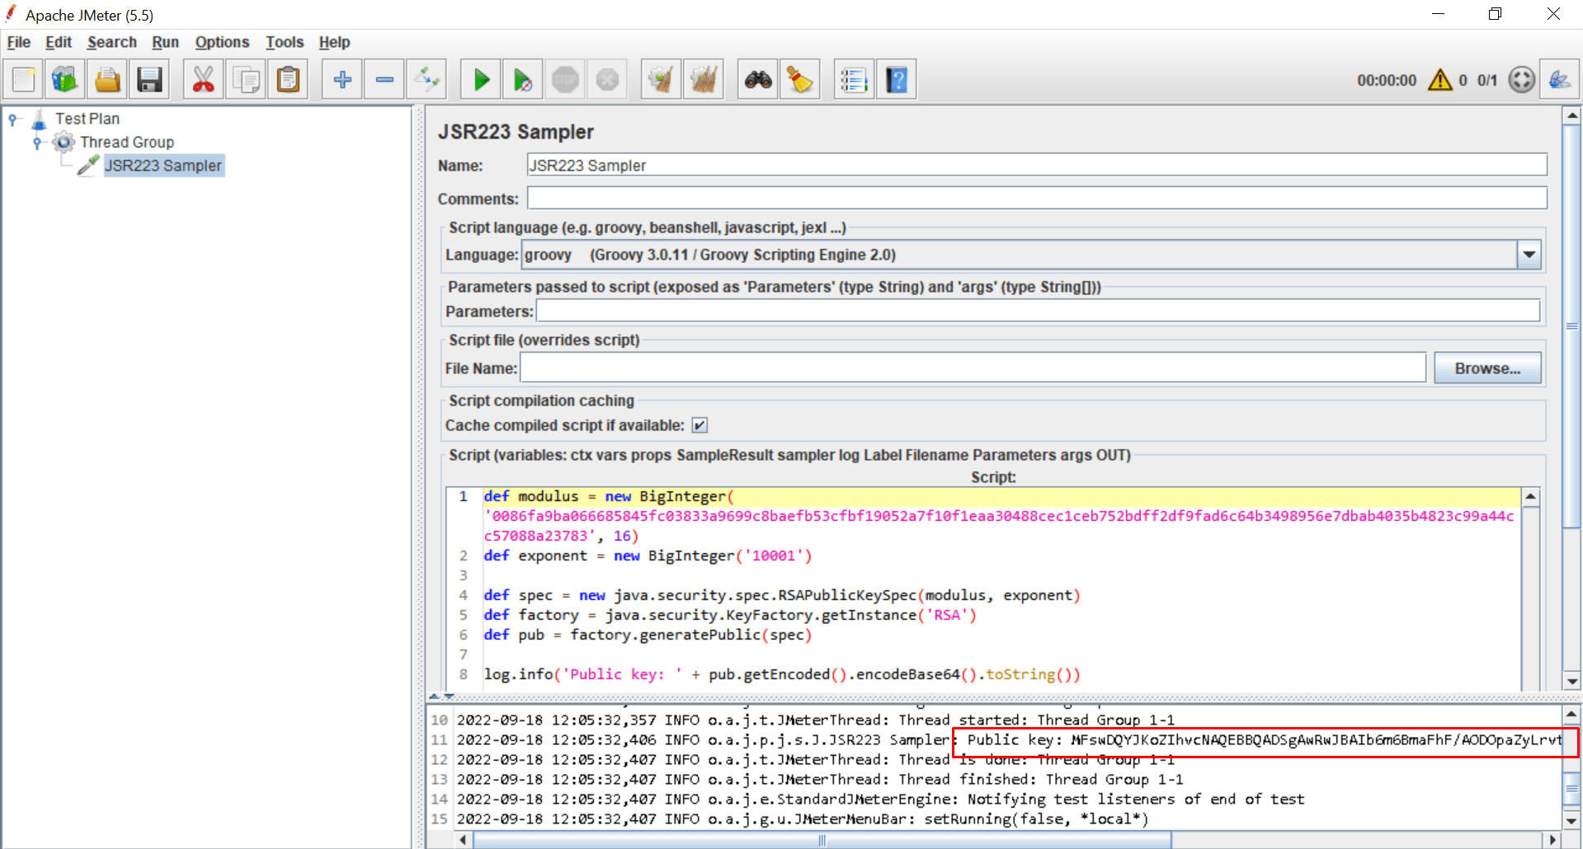Click the New test plan icon
The image size is (1583, 849).
click(23, 80)
